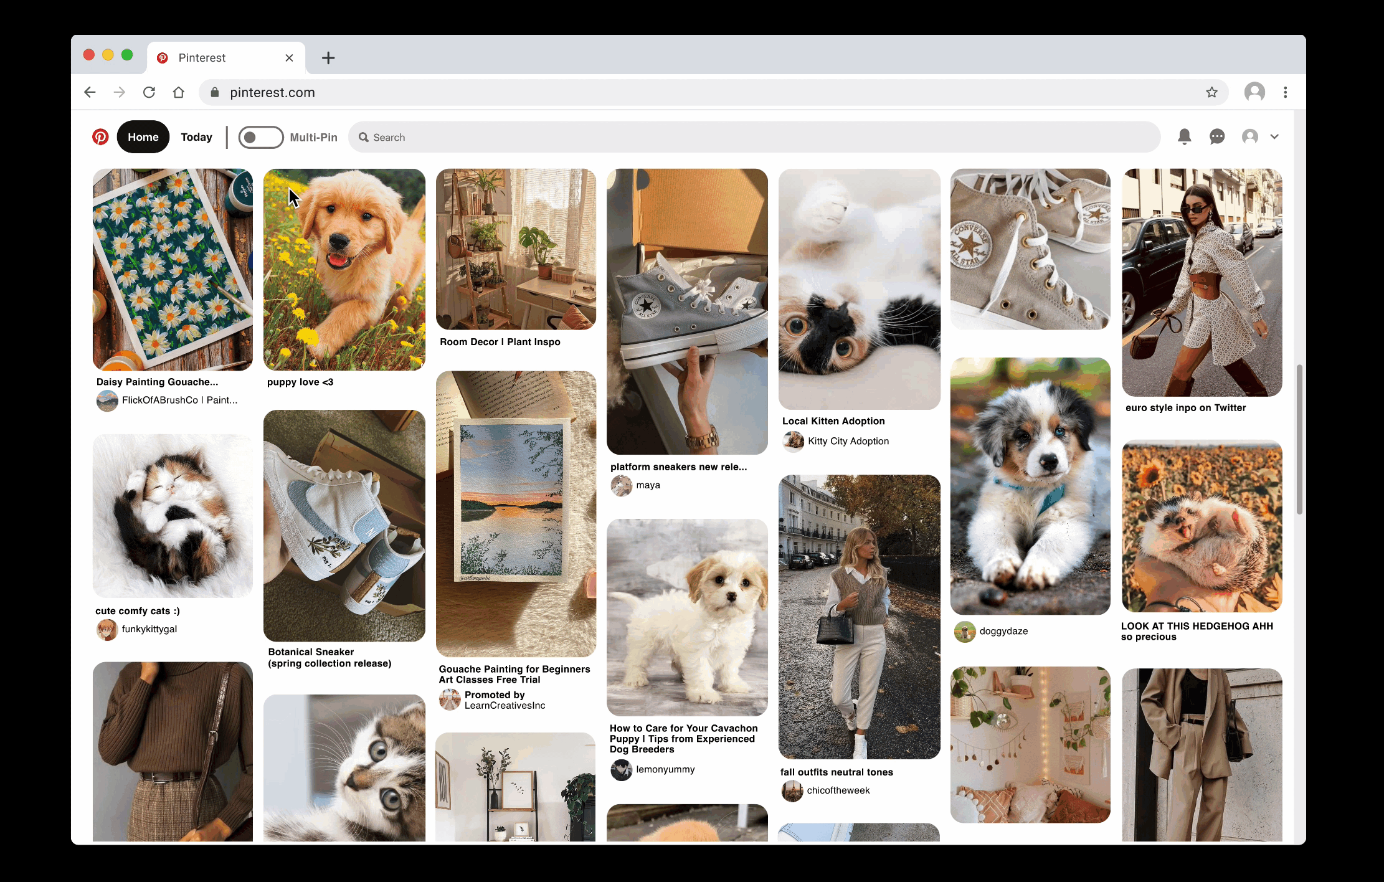
Task: Go to browser home page icon
Action: pos(179,93)
